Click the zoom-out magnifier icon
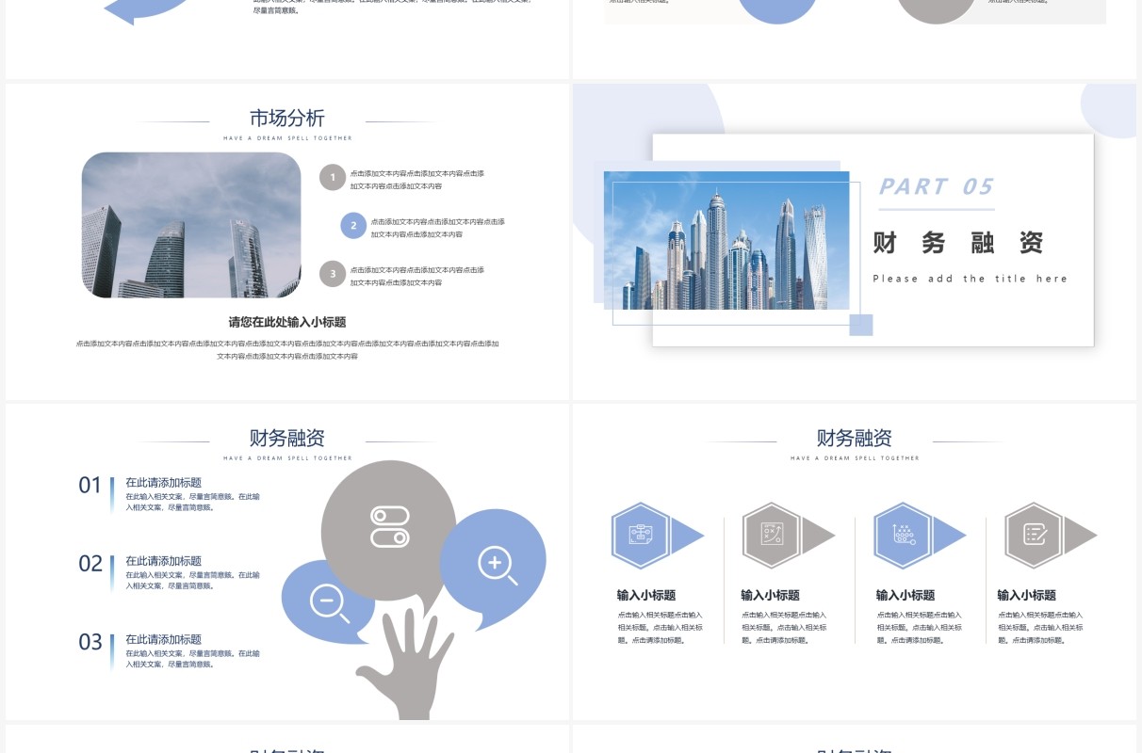This screenshot has width=1142, height=753. pos(330,602)
